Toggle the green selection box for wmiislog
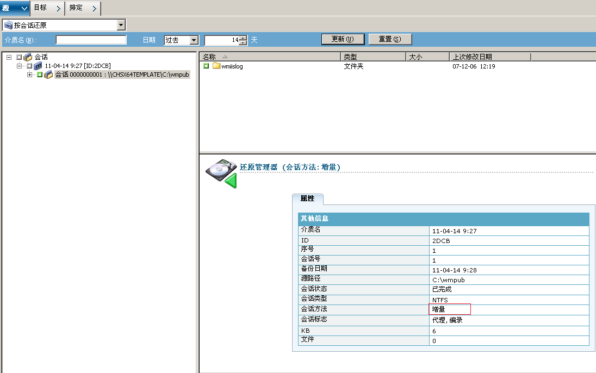Viewport: 596px width, 373px height. click(x=206, y=66)
